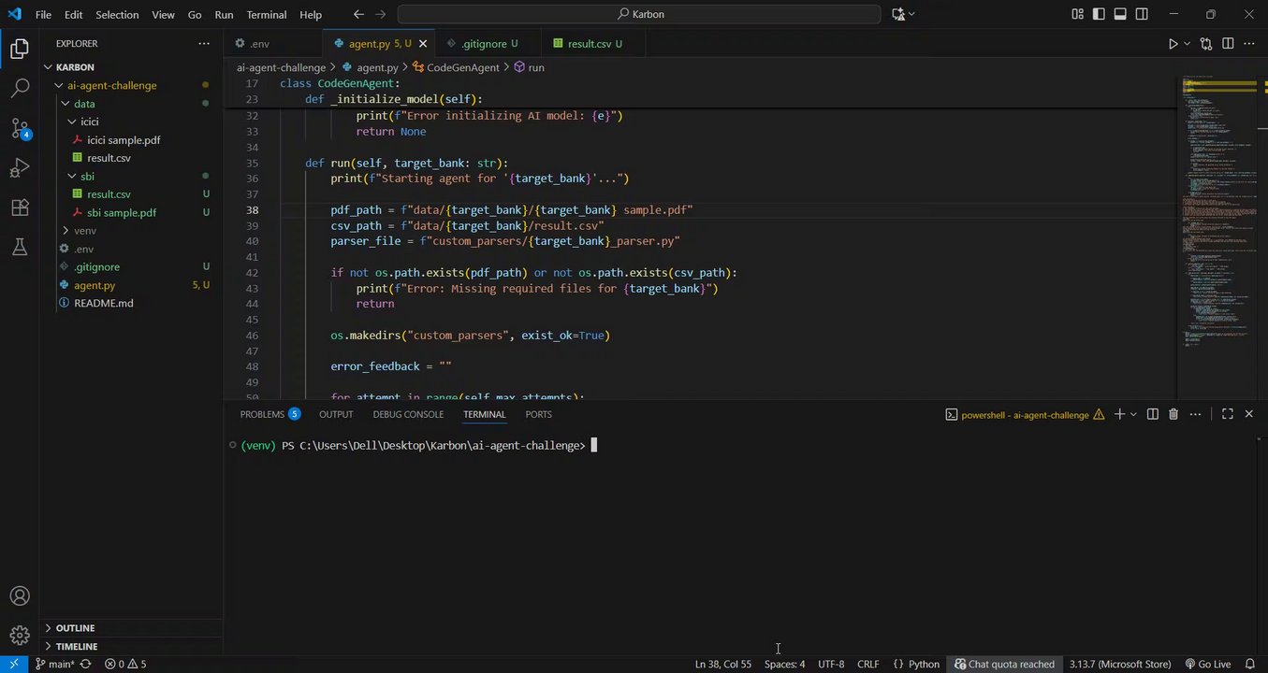Collapse the ai-agent-challenge folder
This screenshot has height=673, width=1268.
[x=58, y=85]
